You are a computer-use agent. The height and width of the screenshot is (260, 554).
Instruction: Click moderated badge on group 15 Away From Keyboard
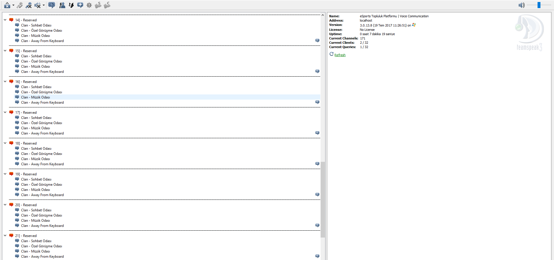tap(317, 71)
